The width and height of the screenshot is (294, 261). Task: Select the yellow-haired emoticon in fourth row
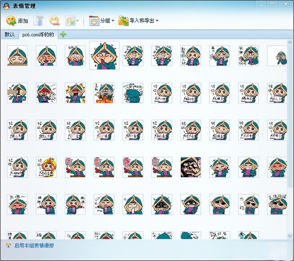[46, 167]
